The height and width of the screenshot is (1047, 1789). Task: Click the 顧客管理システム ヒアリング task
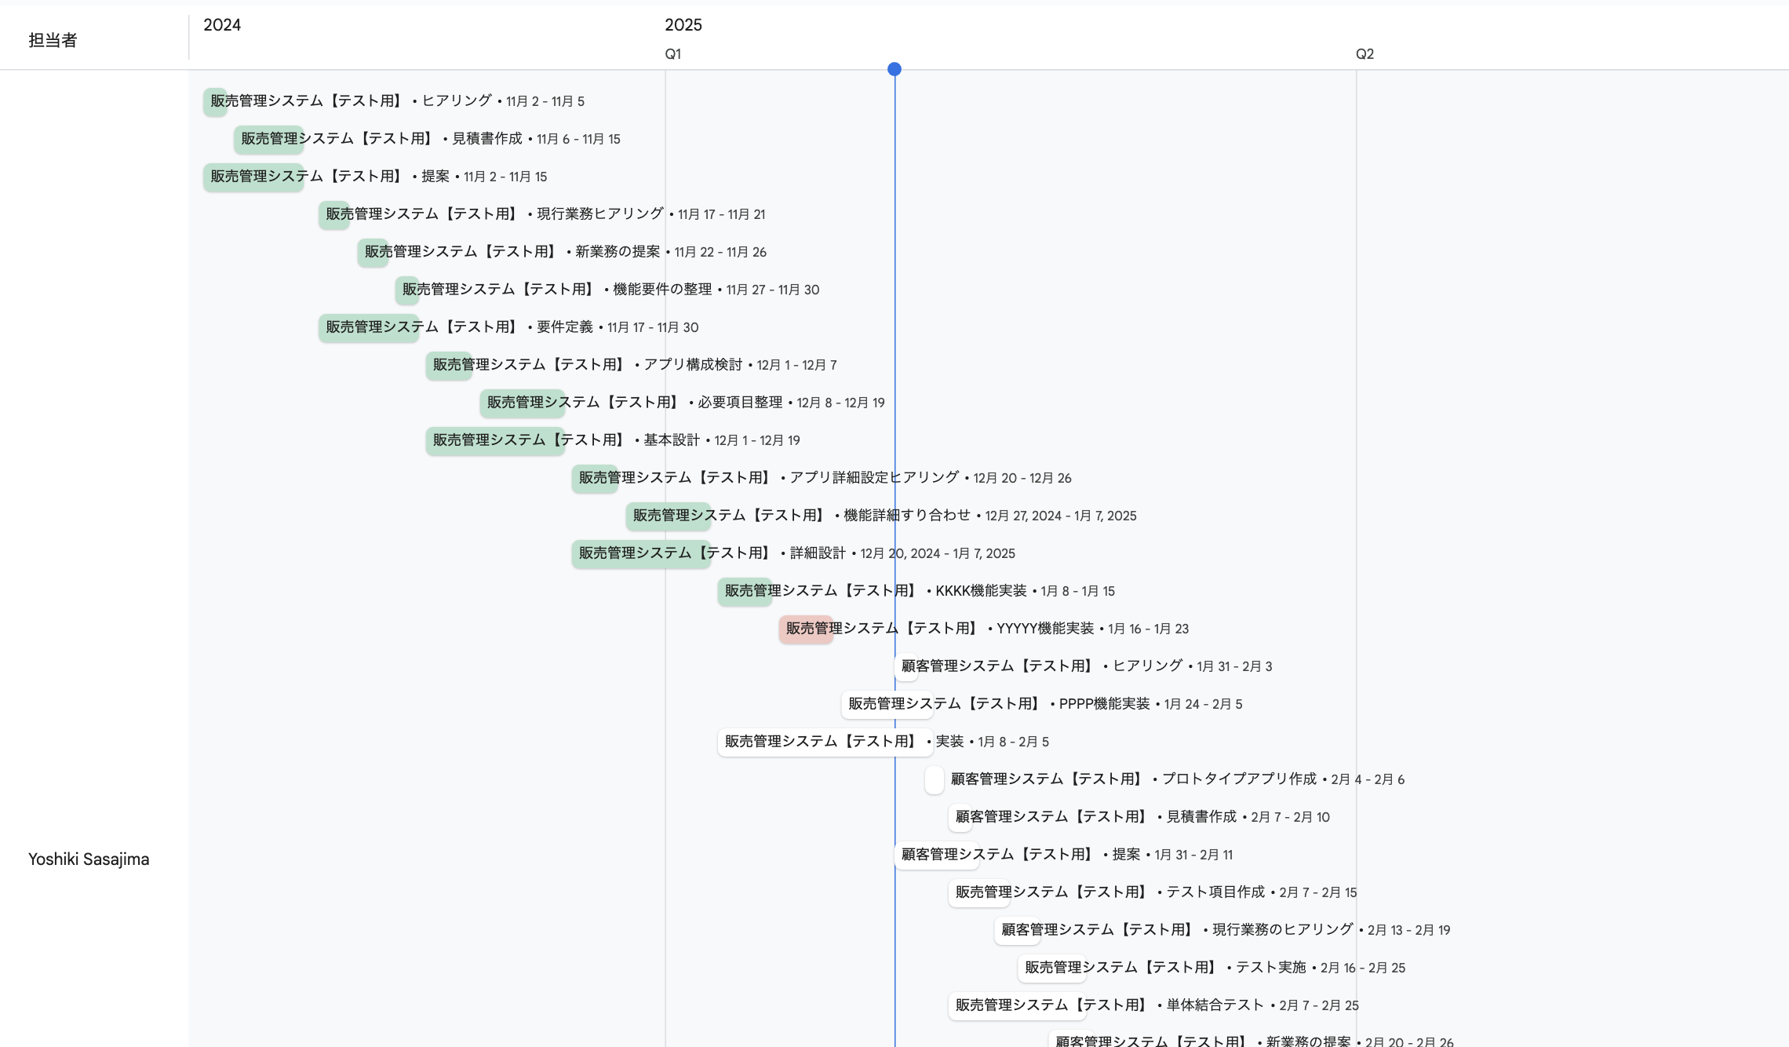(x=906, y=666)
